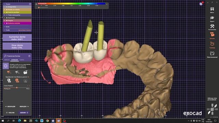Open Microsoft Edge from taskbar
This screenshot has height=123, width=219.
(x=20, y=121)
